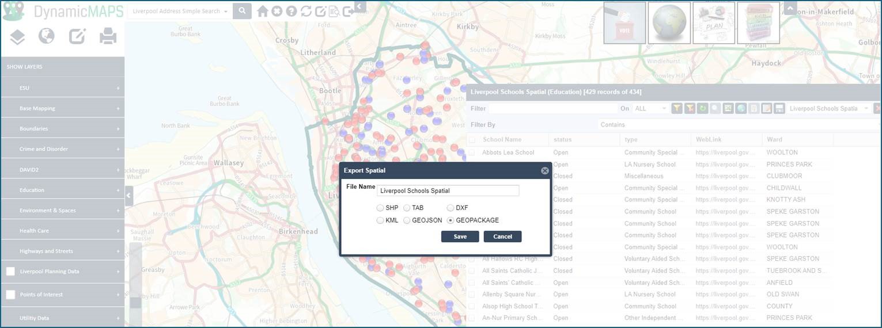Click the Save disk icon in table toolbar

(779, 109)
